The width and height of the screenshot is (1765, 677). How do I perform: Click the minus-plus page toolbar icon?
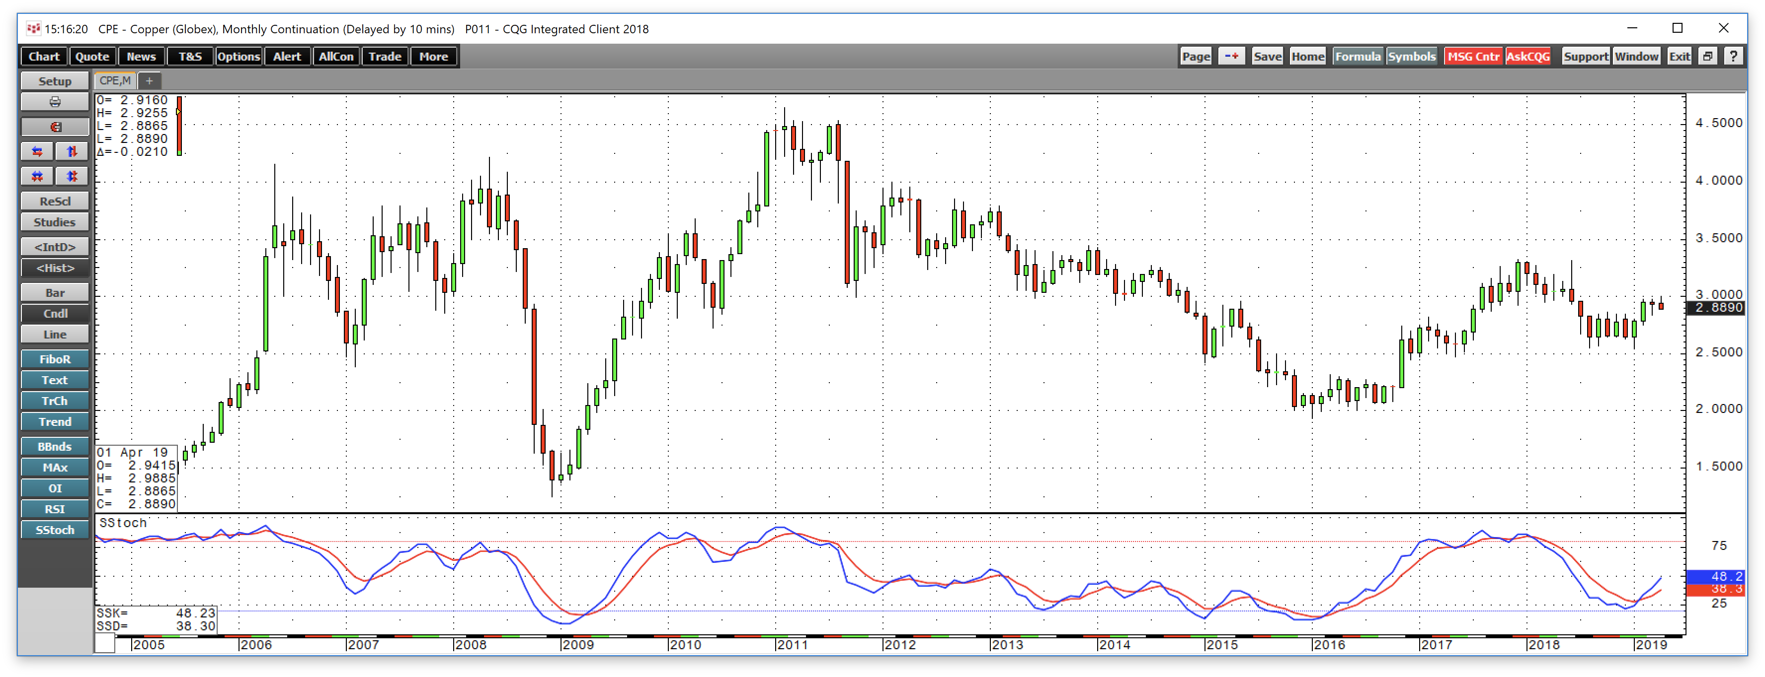click(x=1231, y=56)
